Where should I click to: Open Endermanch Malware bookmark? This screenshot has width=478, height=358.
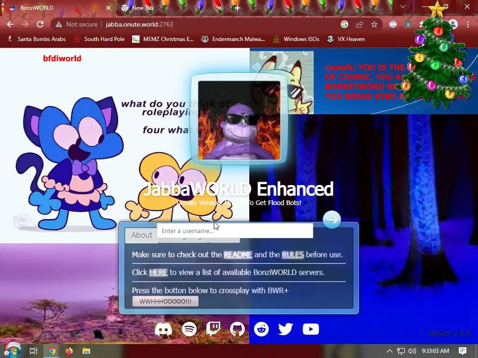coord(233,39)
